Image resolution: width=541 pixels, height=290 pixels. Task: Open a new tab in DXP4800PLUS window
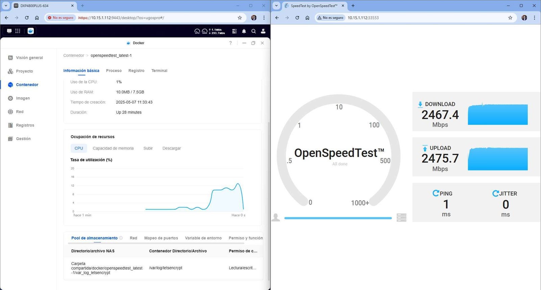[83, 6]
